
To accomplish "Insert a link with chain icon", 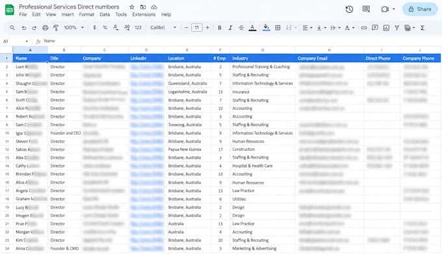I will pos(364,27).
